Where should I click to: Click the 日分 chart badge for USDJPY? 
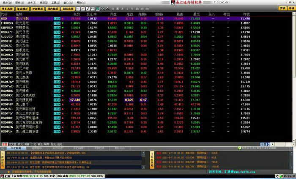[x=57, y=32]
